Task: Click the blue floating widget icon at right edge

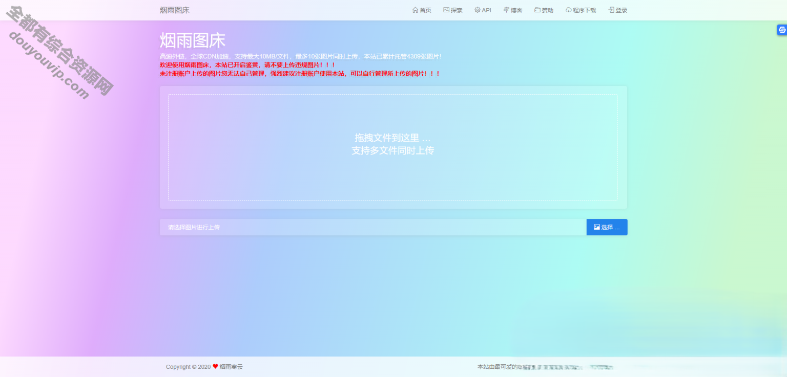Action: (782, 30)
